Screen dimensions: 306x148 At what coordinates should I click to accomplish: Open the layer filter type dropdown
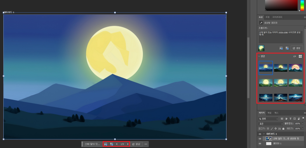click(x=268, y=118)
